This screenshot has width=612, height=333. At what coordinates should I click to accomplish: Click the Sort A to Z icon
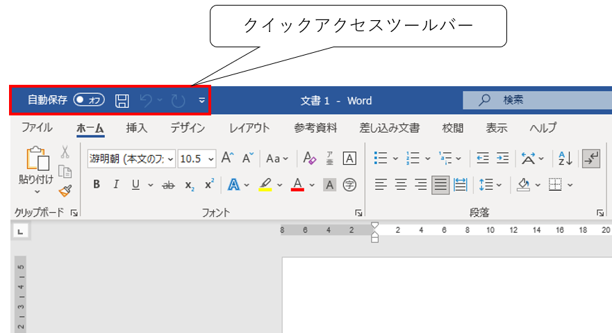[565, 159]
